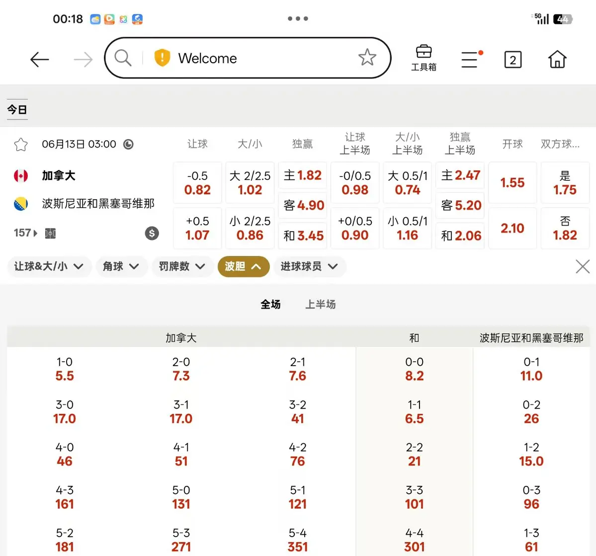Image resolution: width=596 pixels, height=556 pixels.
Task: Select kickoff odds 1.55
Action: tap(512, 183)
